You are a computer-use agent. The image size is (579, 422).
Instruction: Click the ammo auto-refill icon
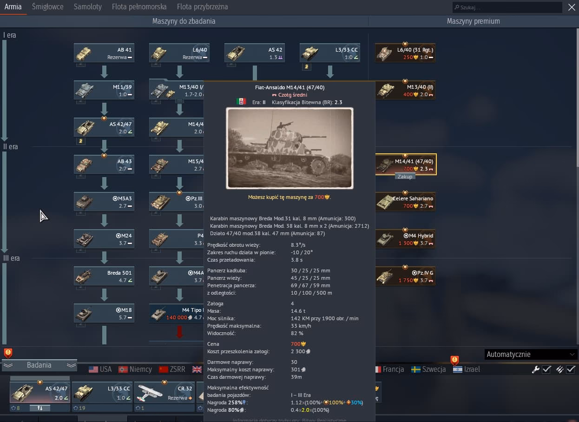559,369
